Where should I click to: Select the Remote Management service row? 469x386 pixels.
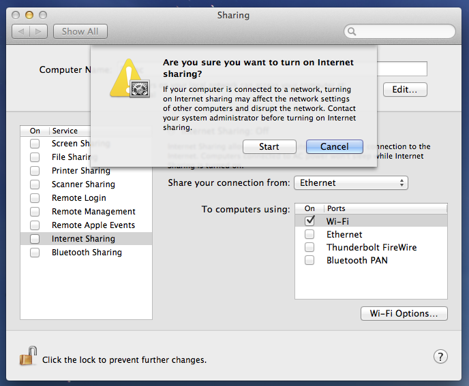pos(86,212)
